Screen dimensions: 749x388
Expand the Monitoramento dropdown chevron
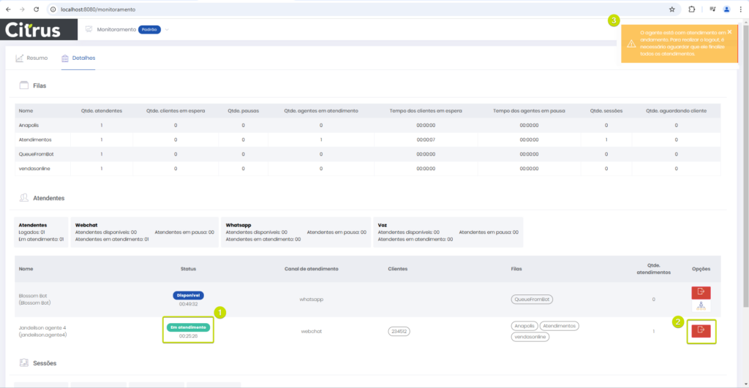(167, 29)
